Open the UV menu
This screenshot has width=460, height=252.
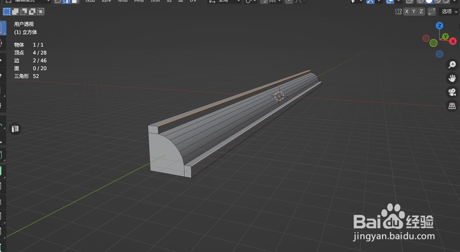193,1
